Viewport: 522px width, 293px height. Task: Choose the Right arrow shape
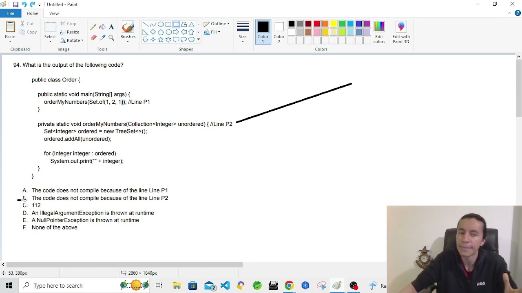(x=176, y=32)
